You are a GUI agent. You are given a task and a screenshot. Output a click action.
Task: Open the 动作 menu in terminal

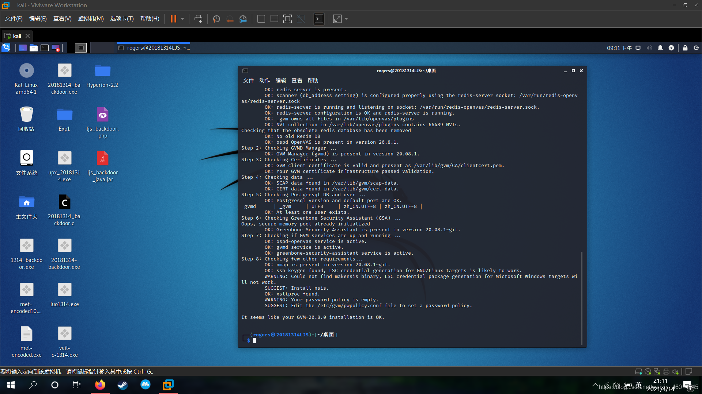[x=264, y=80]
